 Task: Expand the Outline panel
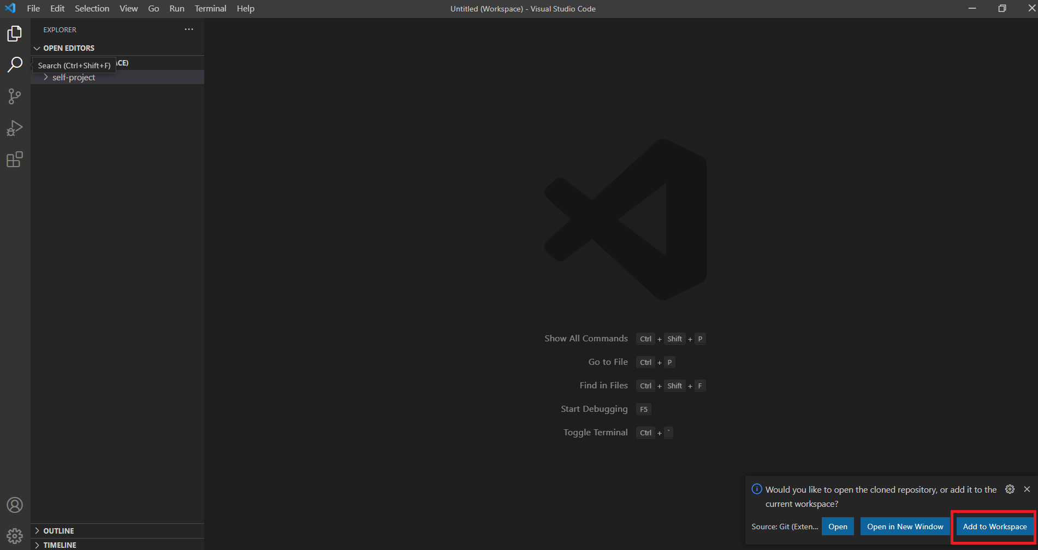[x=117, y=531]
